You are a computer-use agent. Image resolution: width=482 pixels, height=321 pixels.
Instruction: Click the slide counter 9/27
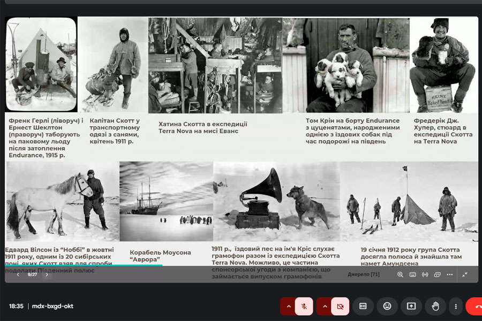[x=32, y=274]
